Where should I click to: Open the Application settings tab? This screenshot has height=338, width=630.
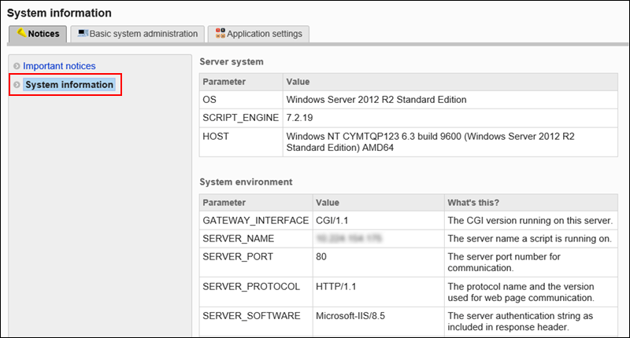point(258,34)
